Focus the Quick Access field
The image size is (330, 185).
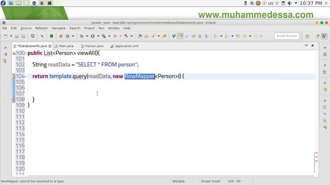(287, 36)
